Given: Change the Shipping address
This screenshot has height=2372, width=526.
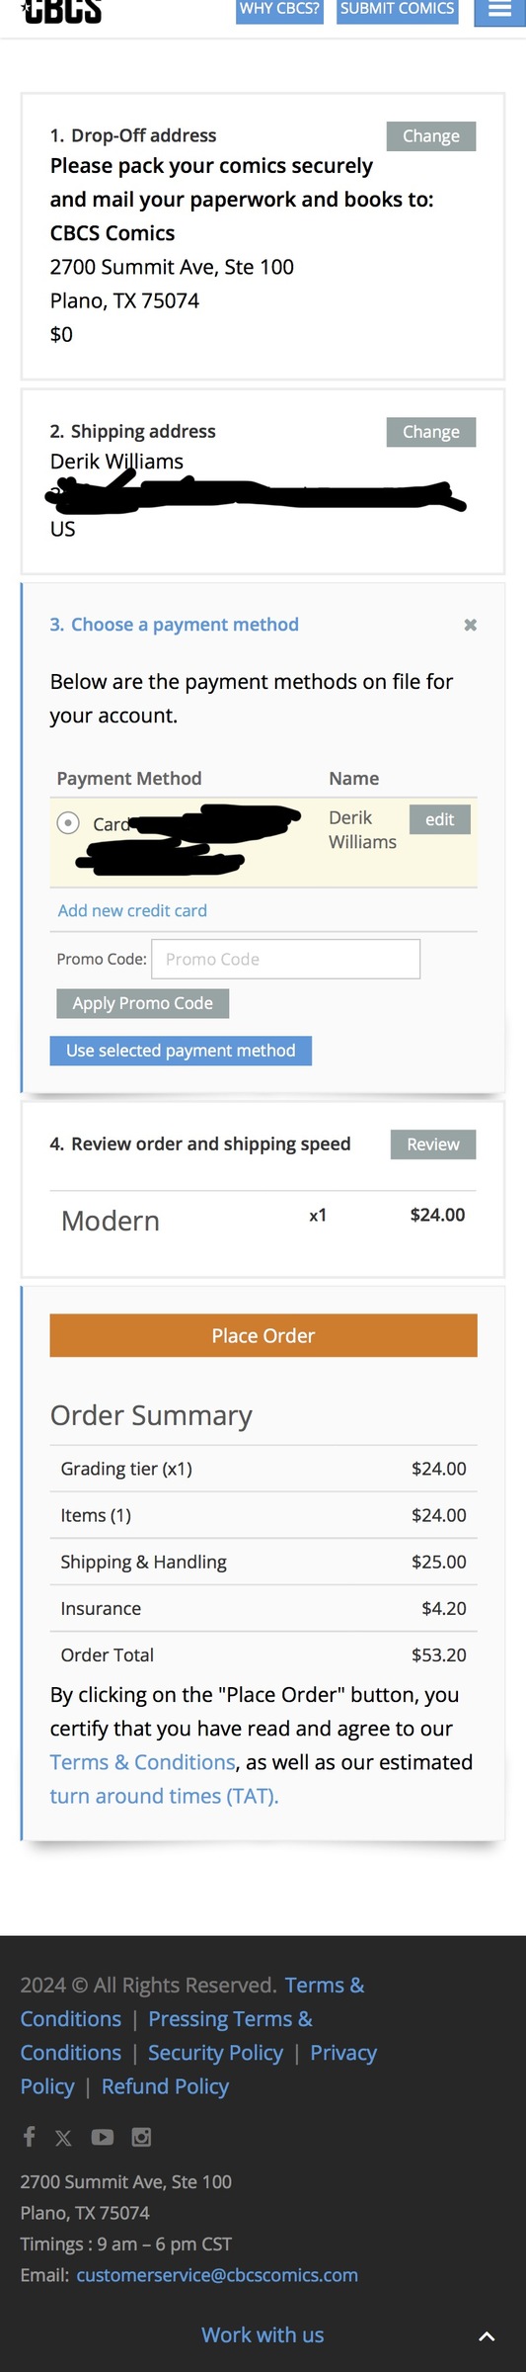Looking at the screenshot, I should coord(431,432).
